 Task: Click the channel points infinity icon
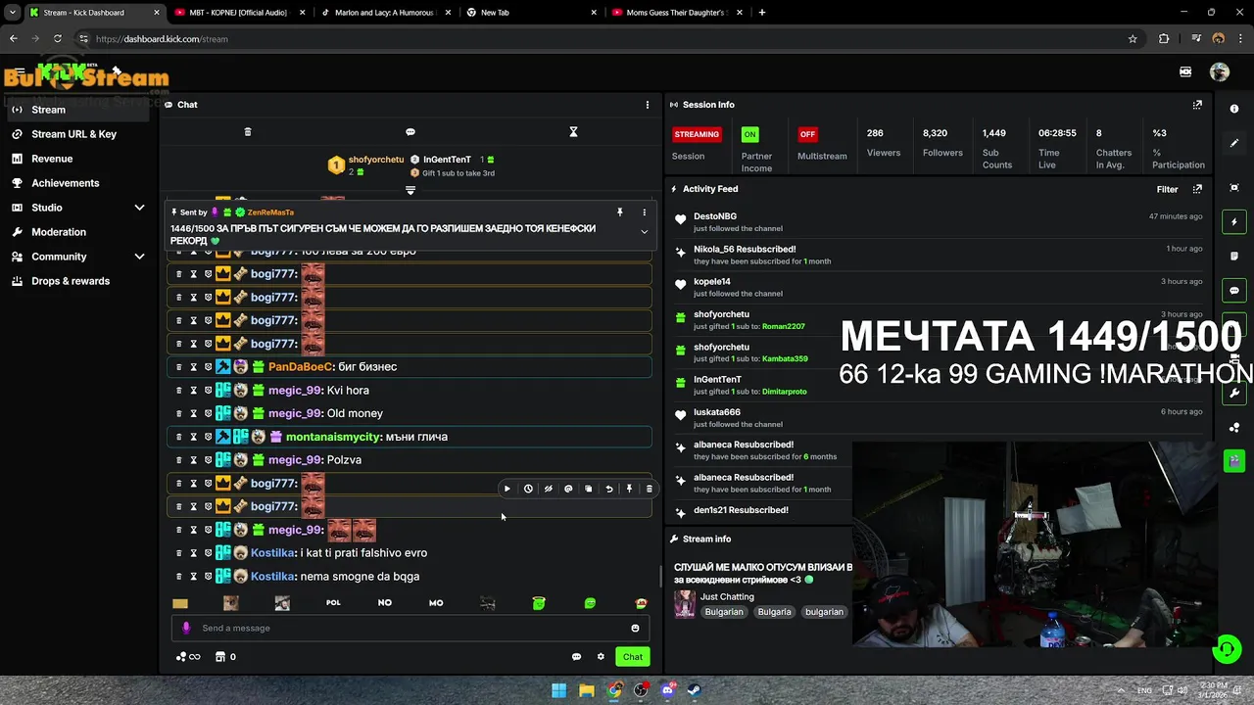188,657
